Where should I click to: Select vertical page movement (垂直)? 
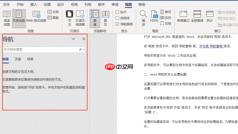(x=95, y=18)
